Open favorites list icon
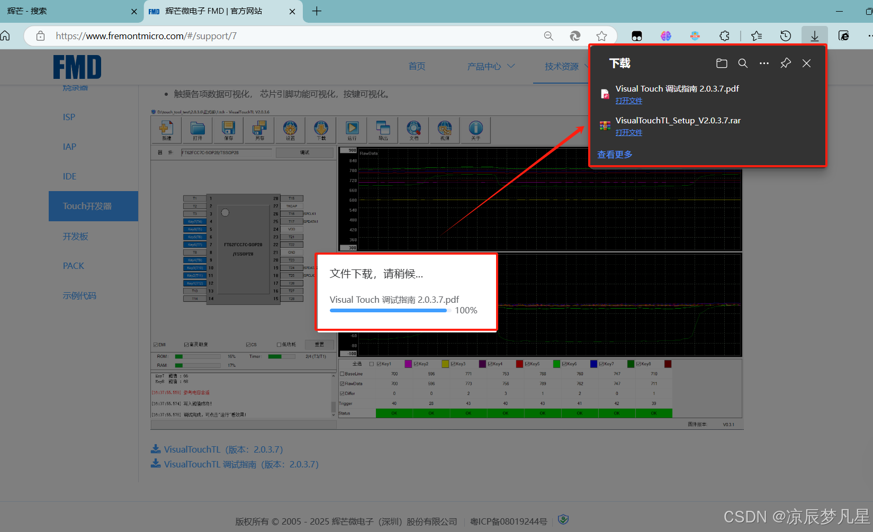 (x=757, y=36)
